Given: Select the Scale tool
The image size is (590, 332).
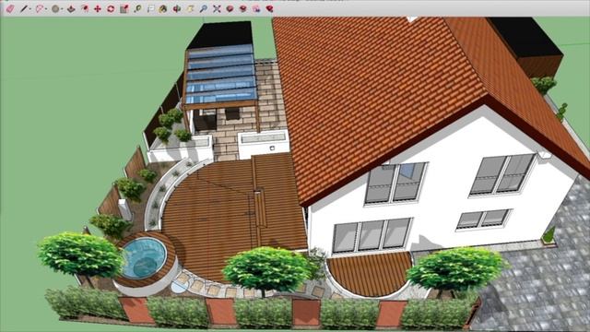Looking at the screenshot, I should (x=124, y=8).
